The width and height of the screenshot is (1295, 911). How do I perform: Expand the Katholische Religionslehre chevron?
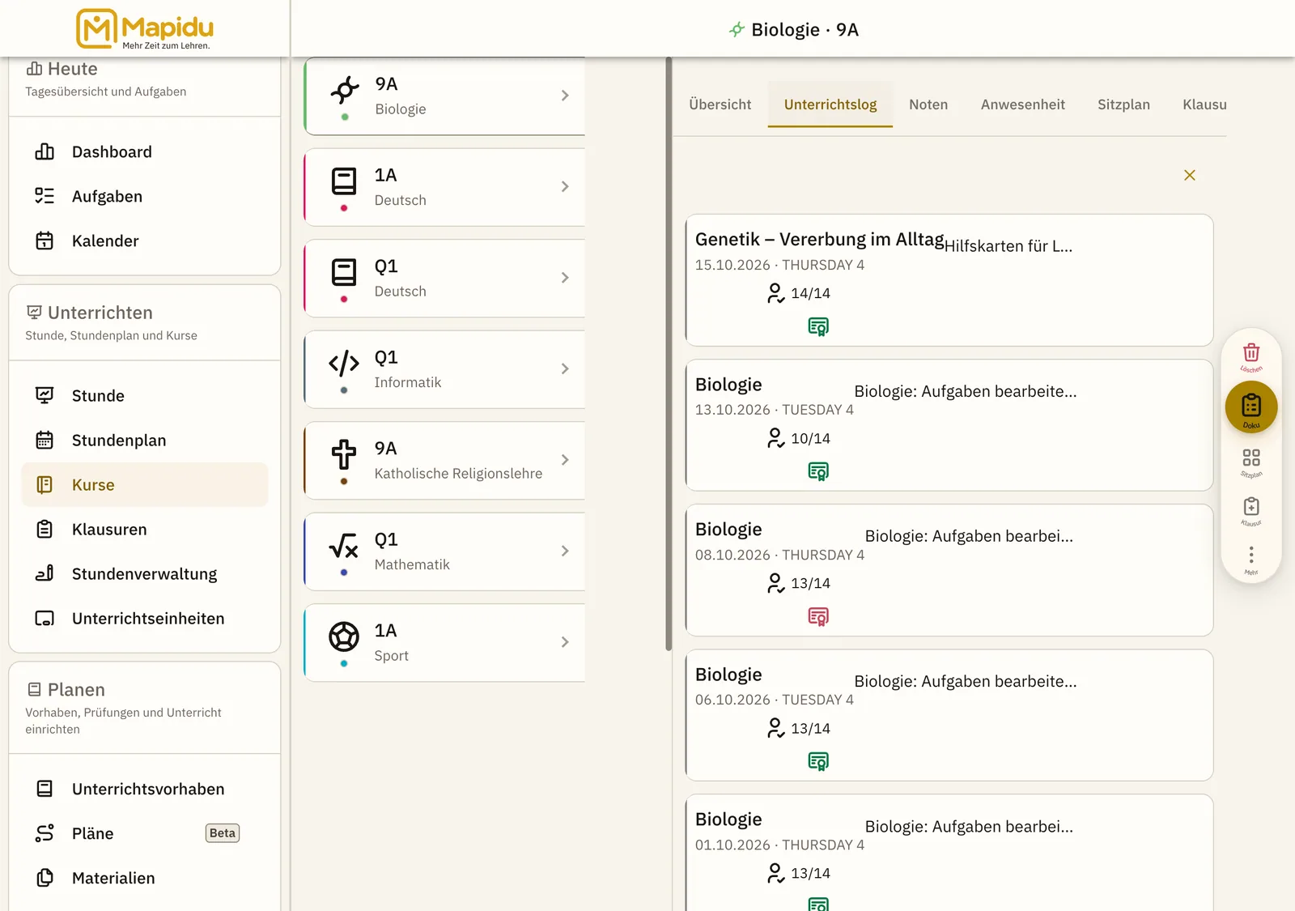click(x=565, y=460)
